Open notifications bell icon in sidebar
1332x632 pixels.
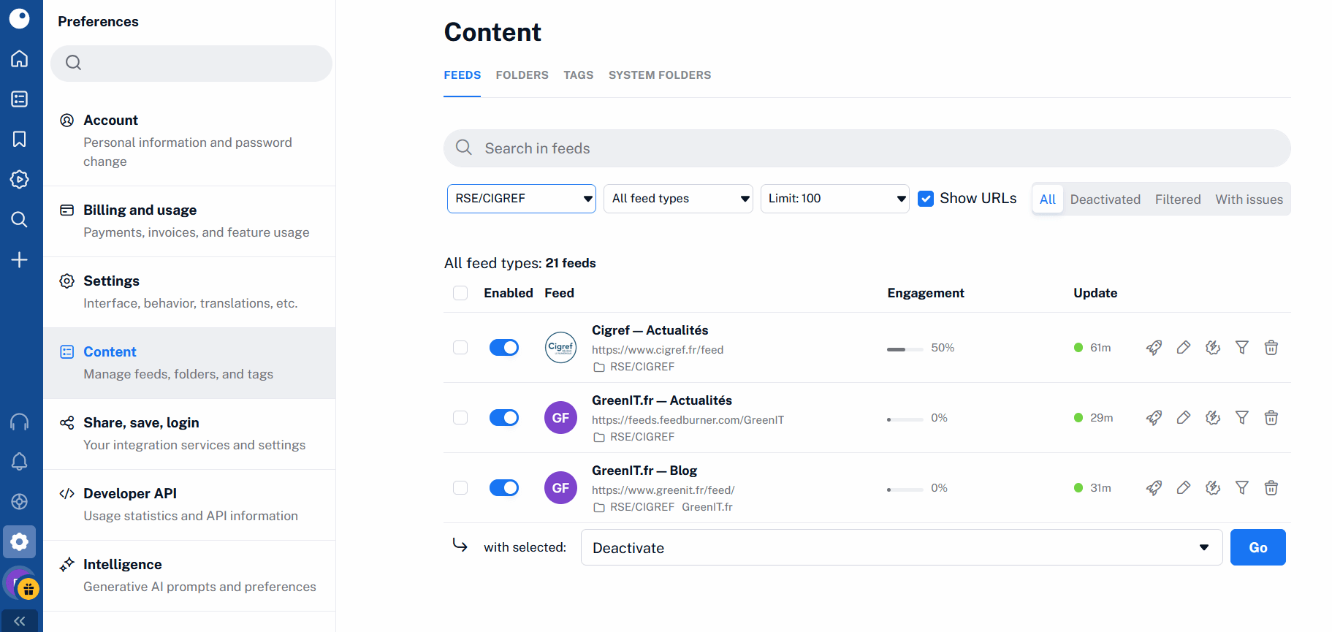coord(20,461)
